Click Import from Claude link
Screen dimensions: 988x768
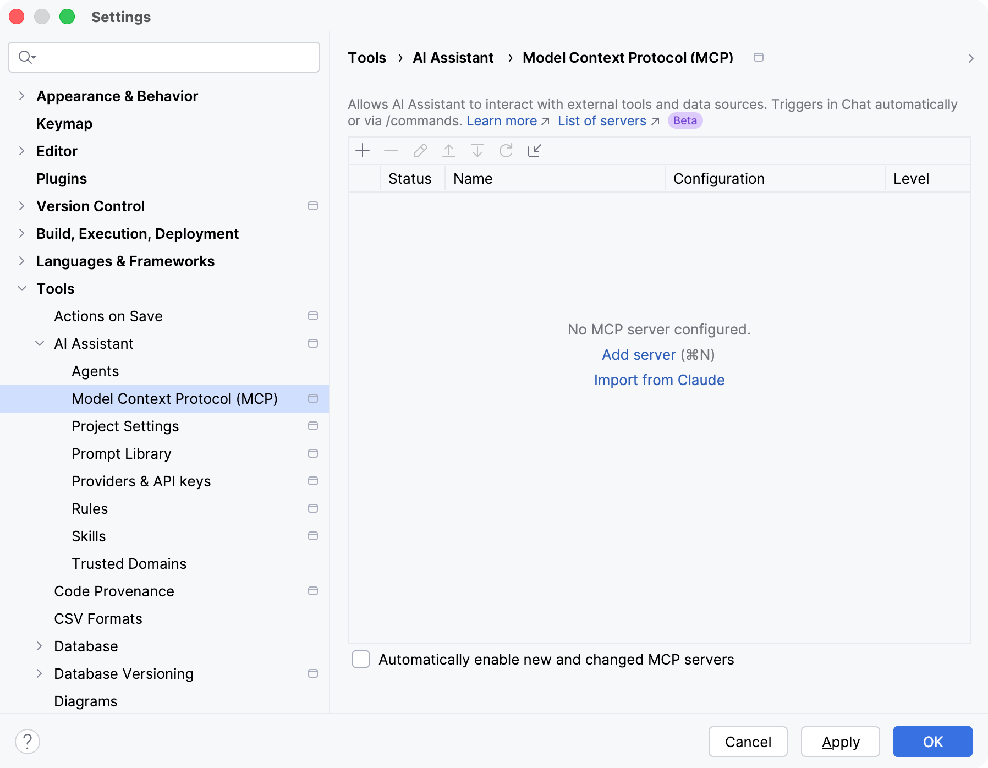(659, 380)
